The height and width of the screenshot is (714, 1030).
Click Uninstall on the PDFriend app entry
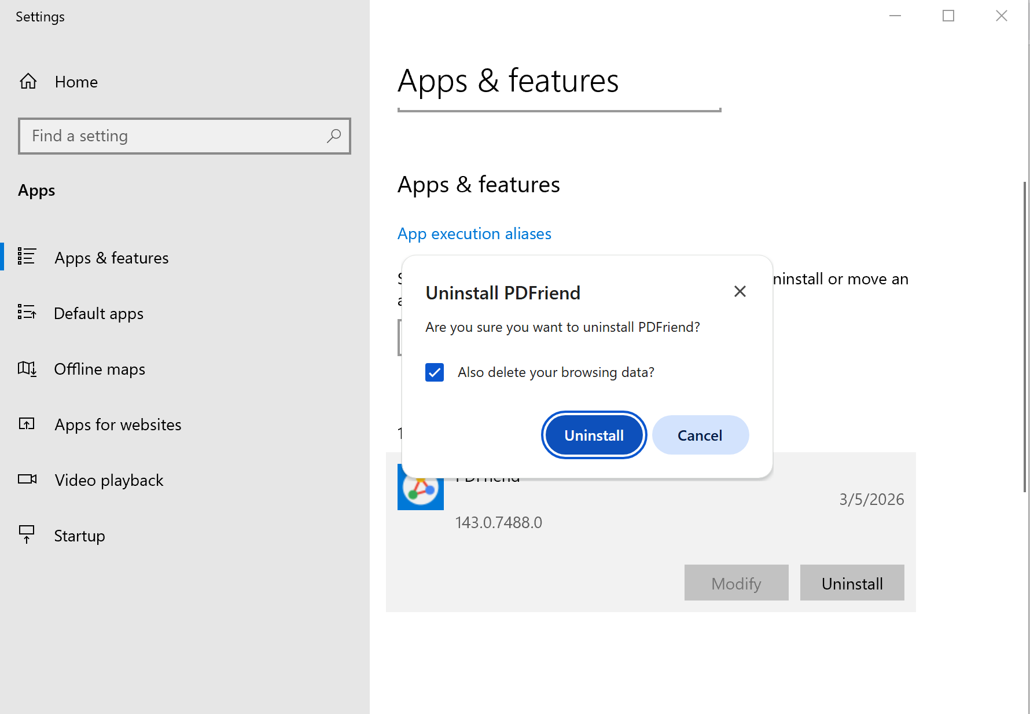pos(852,583)
